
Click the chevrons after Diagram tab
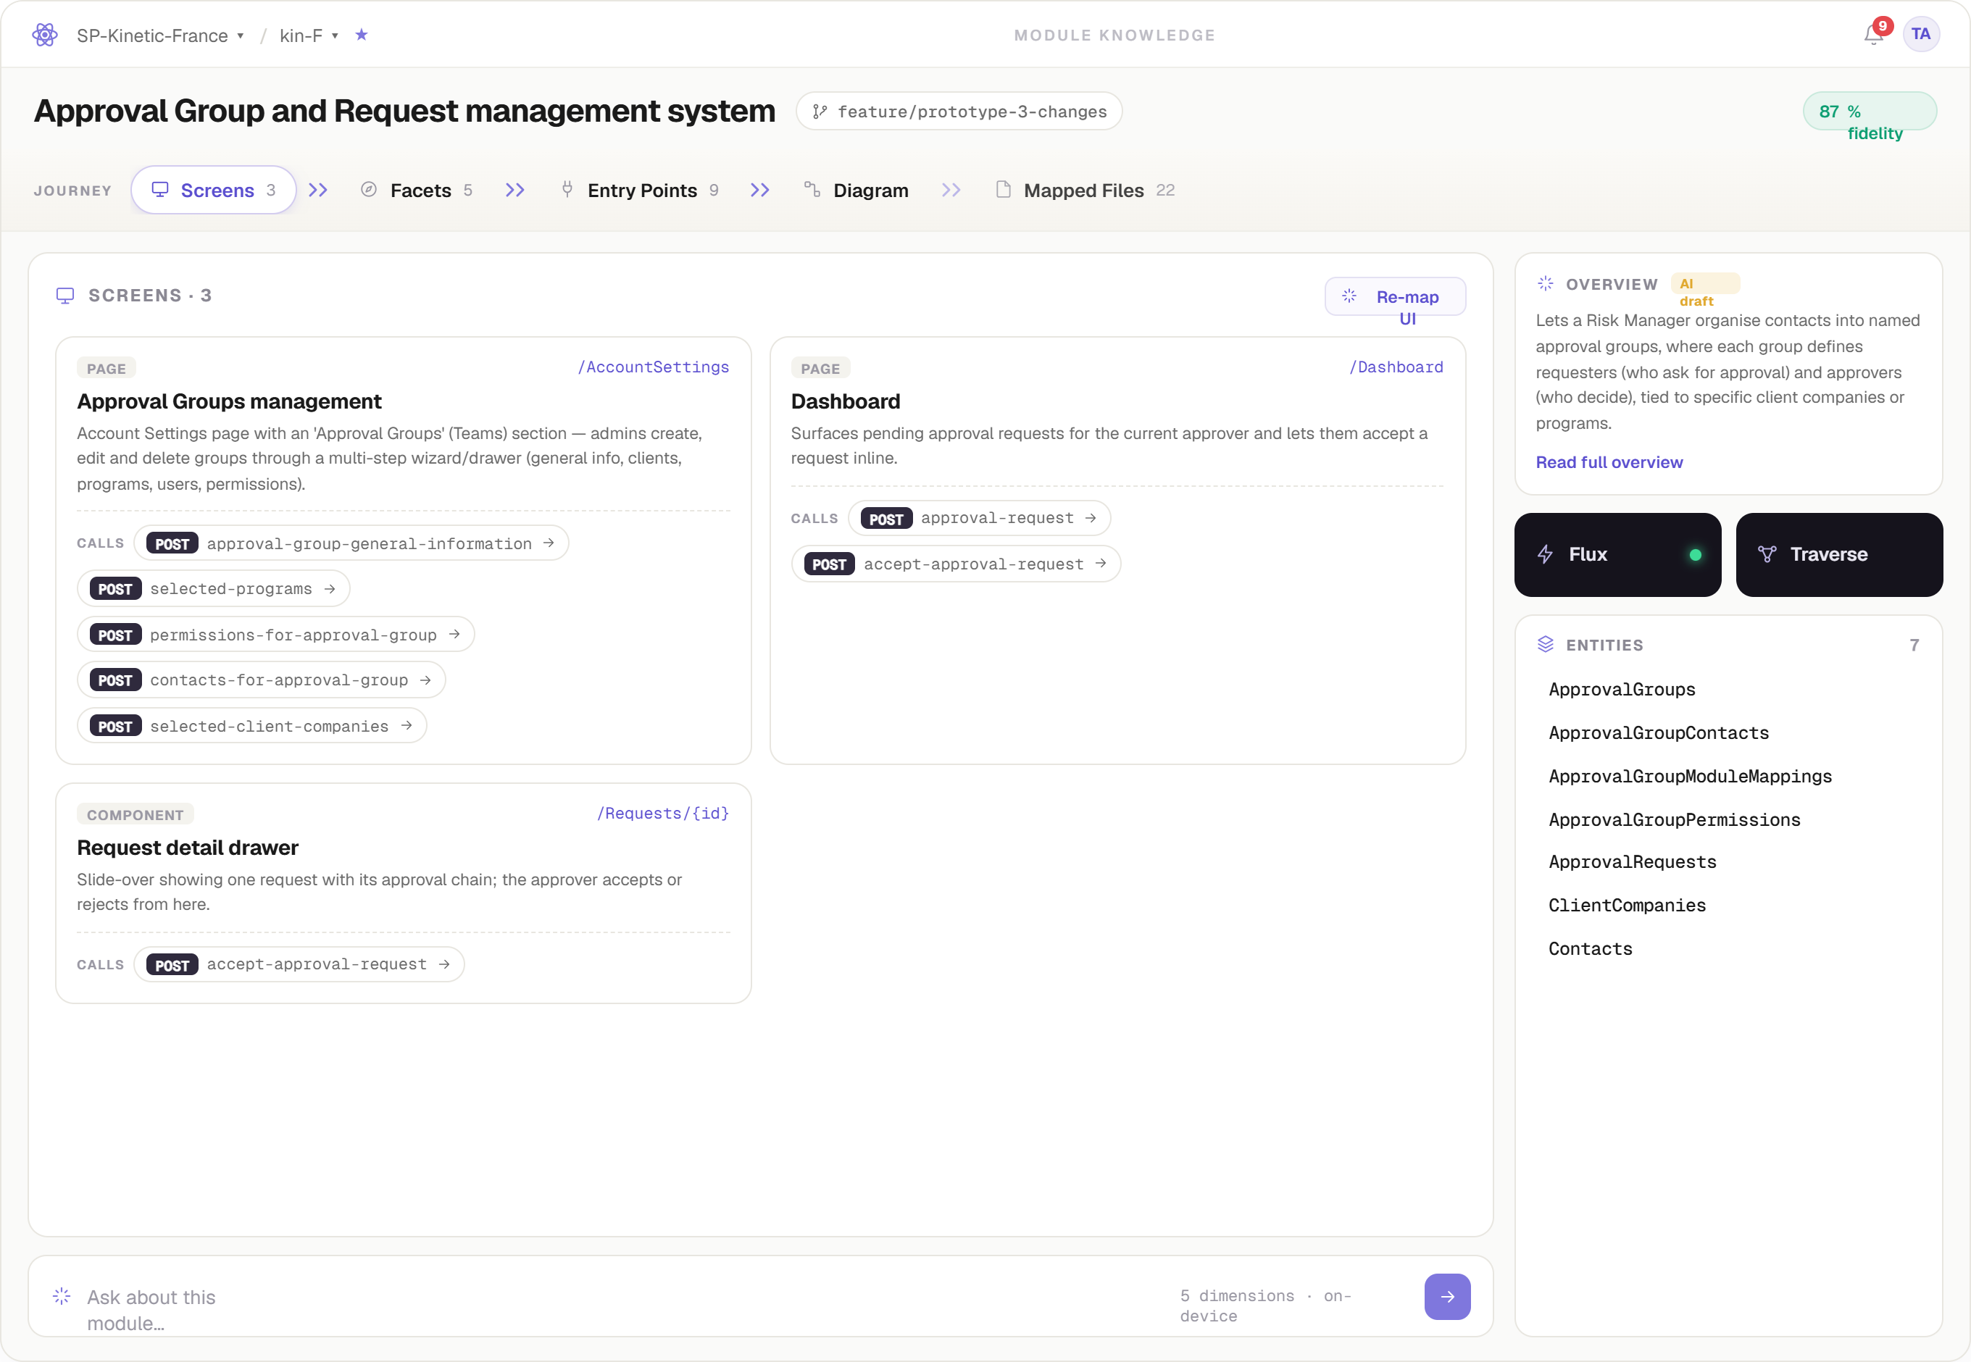(951, 190)
